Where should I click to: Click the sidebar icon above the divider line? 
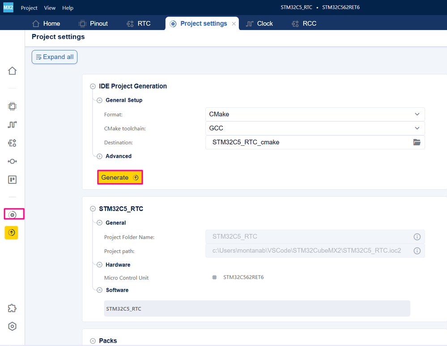pyautogui.click(x=12, y=180)
